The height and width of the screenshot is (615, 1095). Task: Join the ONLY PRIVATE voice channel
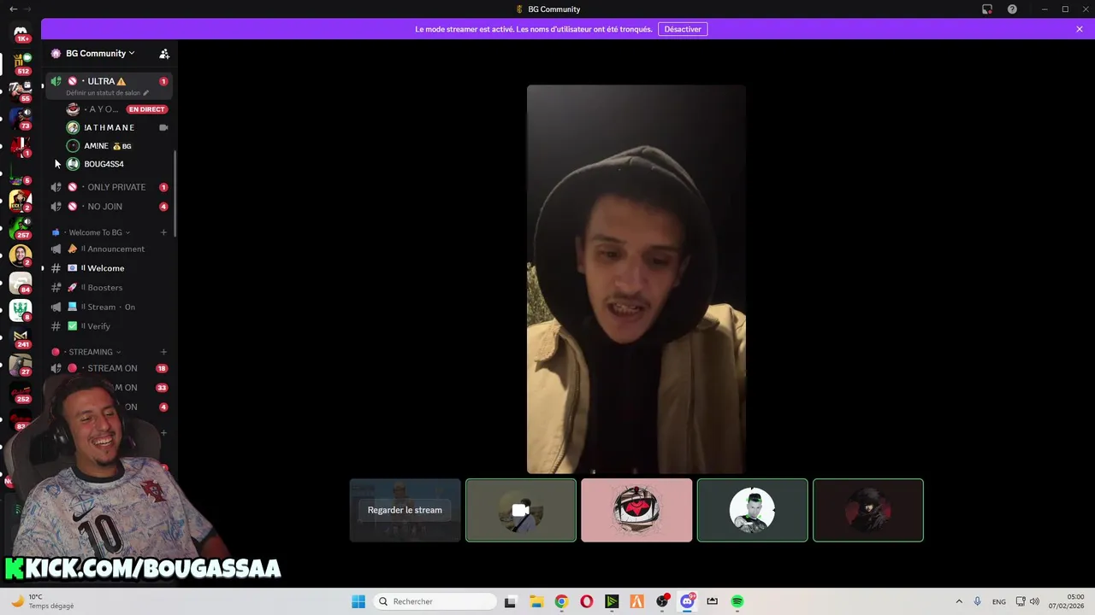tap(109, 187)
